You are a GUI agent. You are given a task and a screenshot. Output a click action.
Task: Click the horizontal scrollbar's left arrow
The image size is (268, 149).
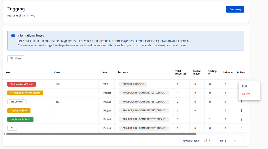[4, 134]
